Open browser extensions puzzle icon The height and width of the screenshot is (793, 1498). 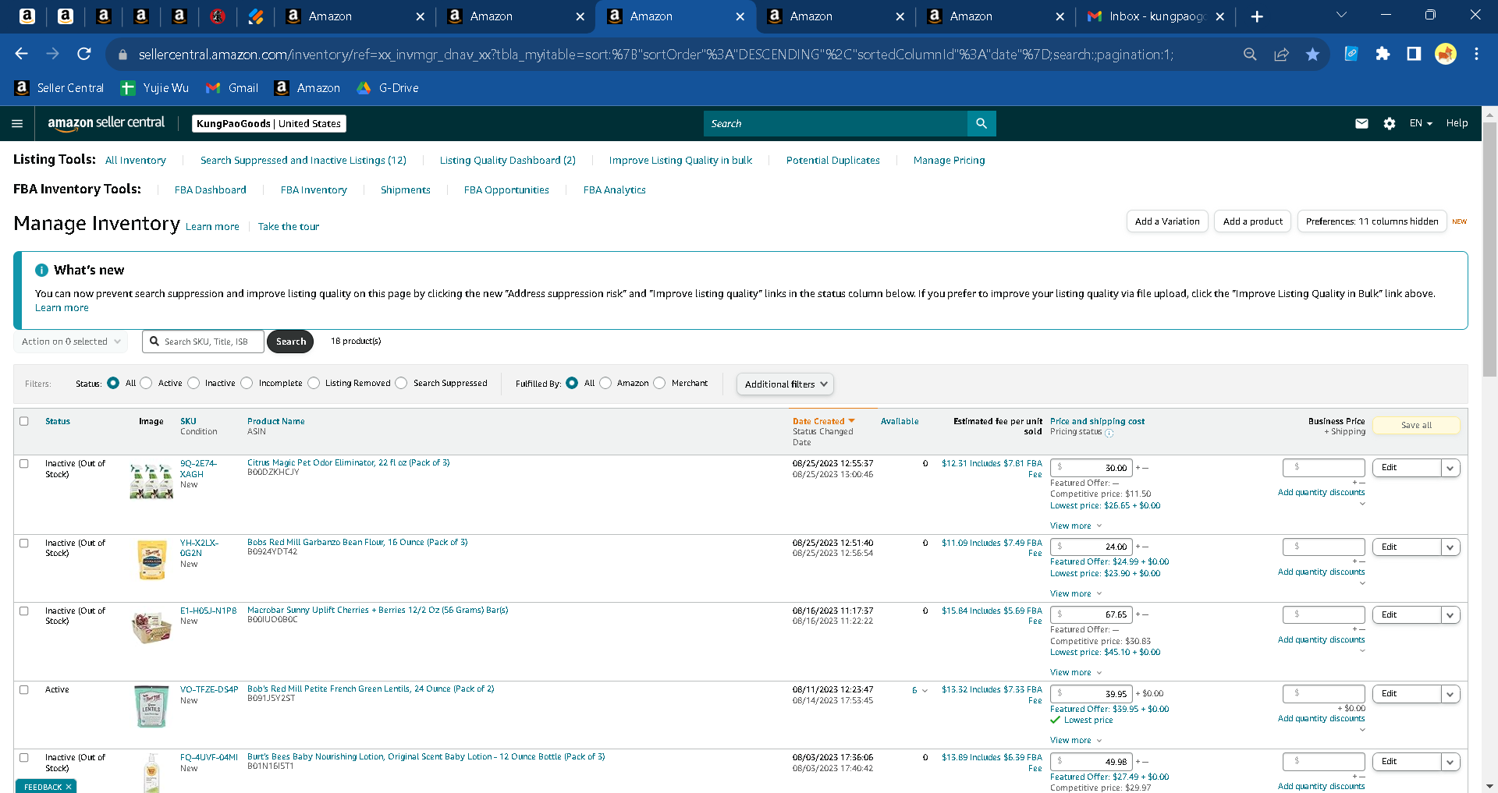1383,54
